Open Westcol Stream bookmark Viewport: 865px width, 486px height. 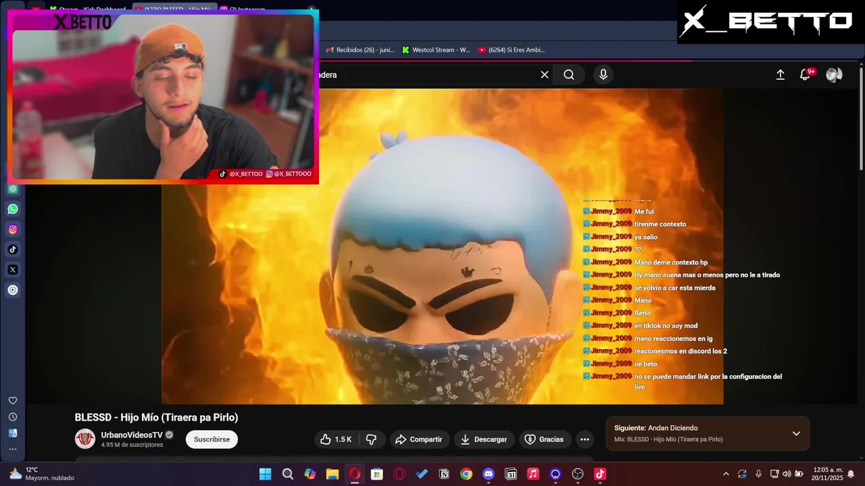(x=436, y=50)
